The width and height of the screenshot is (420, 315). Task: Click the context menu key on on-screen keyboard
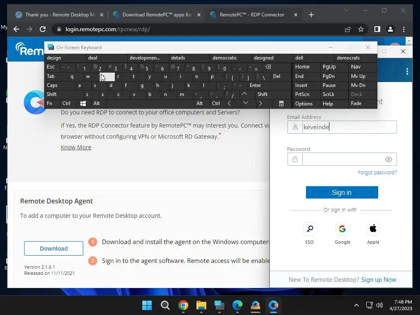point(281,103)
